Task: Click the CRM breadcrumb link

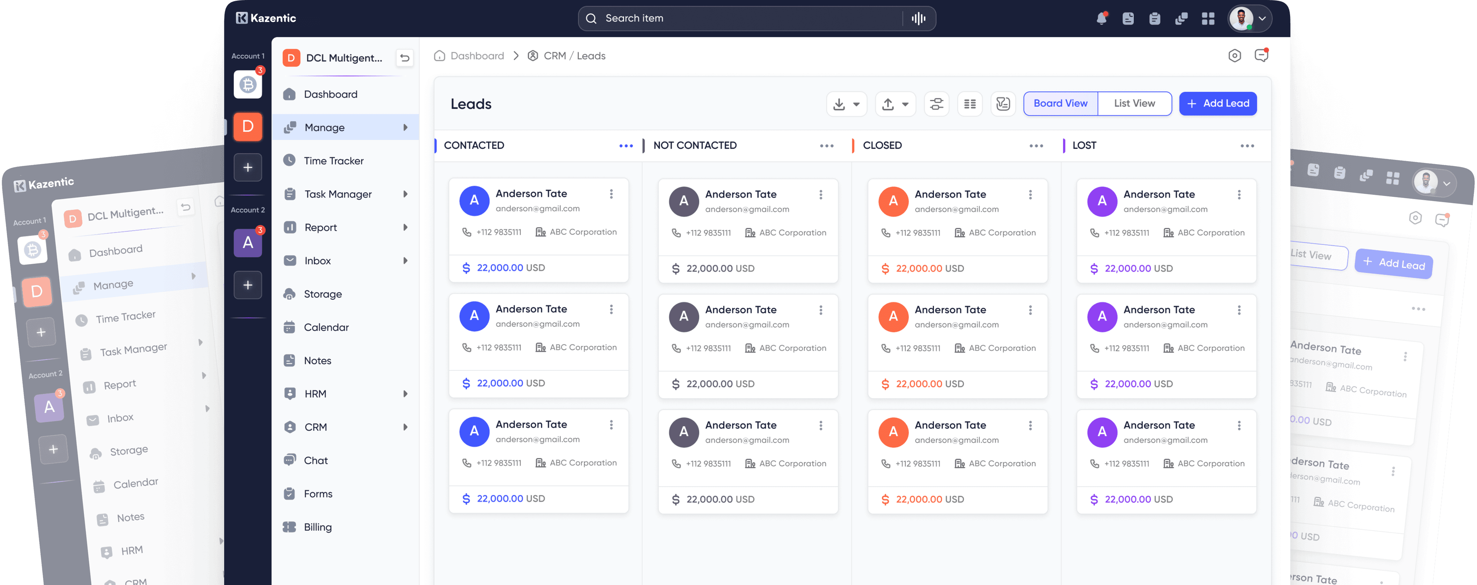Action: coord(554,56)
